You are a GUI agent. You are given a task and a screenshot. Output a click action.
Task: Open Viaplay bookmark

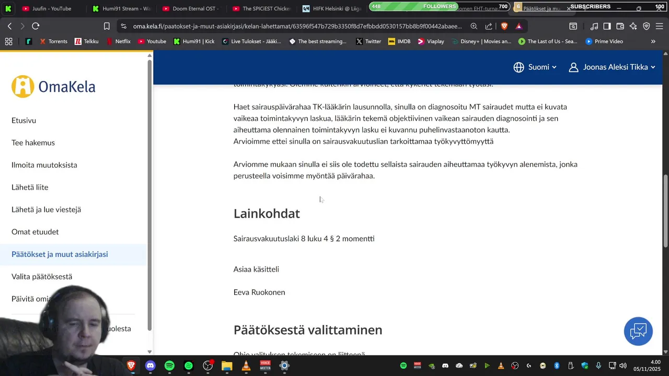[431, 41]
